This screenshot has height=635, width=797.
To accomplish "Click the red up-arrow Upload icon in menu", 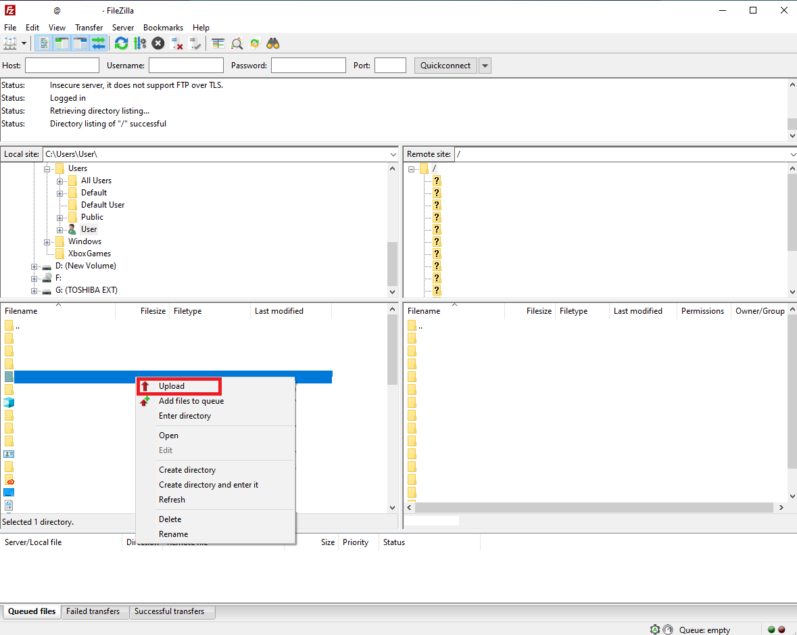I will (145, 386).
